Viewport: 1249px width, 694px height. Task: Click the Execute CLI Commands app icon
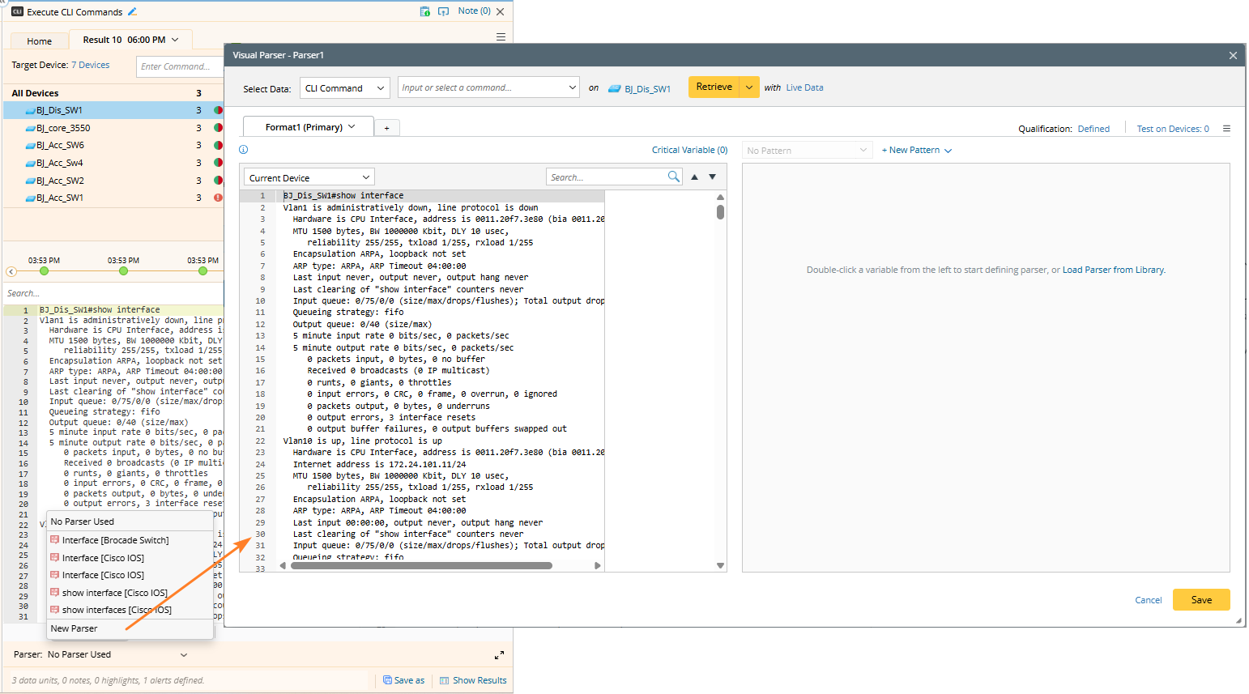point(17,12)
